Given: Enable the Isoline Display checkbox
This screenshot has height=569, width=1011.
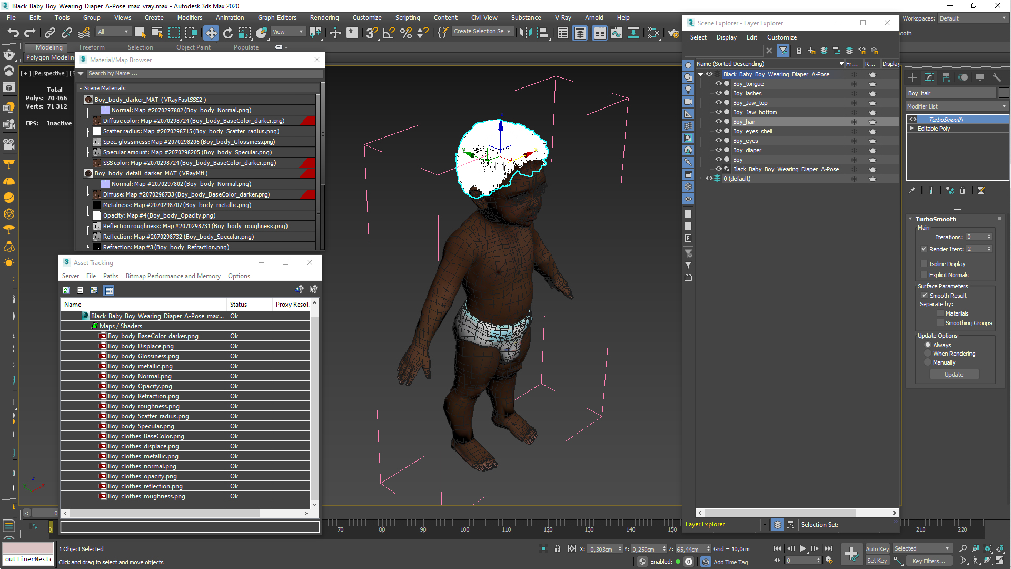Looking at the screenshot, I should click(x=924, y=264).
